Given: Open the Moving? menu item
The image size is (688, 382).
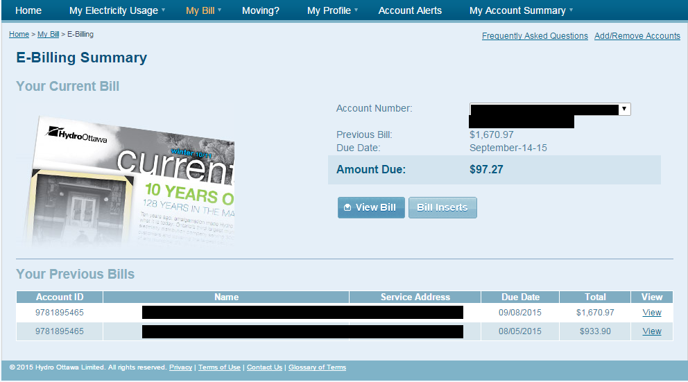Looking at the screenshot, I should (261, 10).
